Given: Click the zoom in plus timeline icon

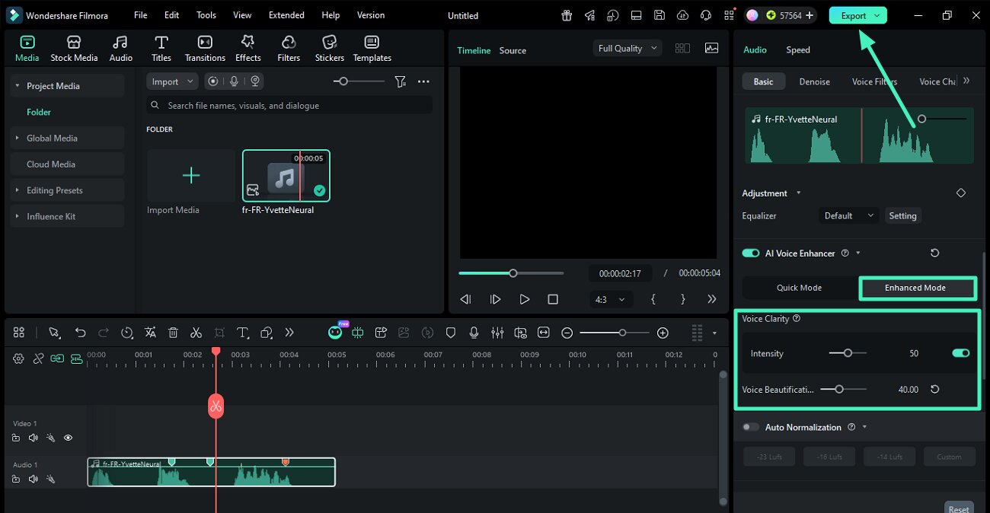Looking at the screenshot, I should [x=663, y=333].
